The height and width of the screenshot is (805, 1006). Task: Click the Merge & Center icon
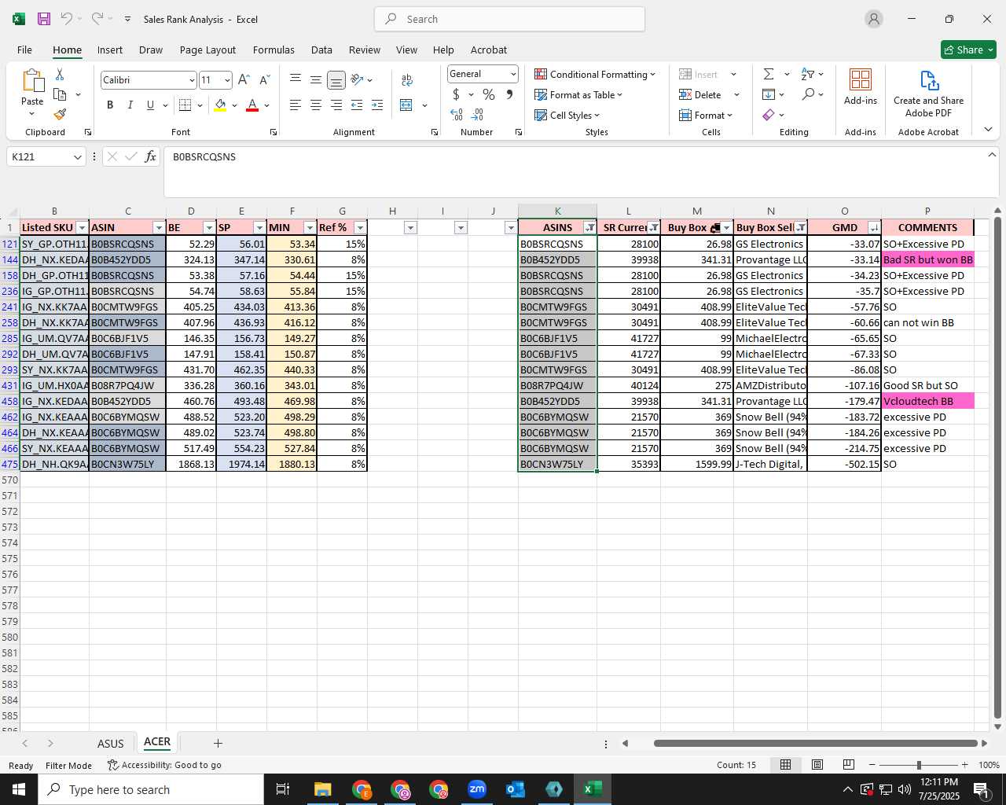406,105
